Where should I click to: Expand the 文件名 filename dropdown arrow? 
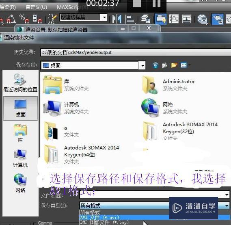click(x=227, y=195)
